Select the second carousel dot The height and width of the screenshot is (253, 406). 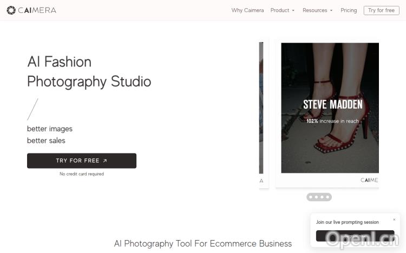(x=316, y=197)
